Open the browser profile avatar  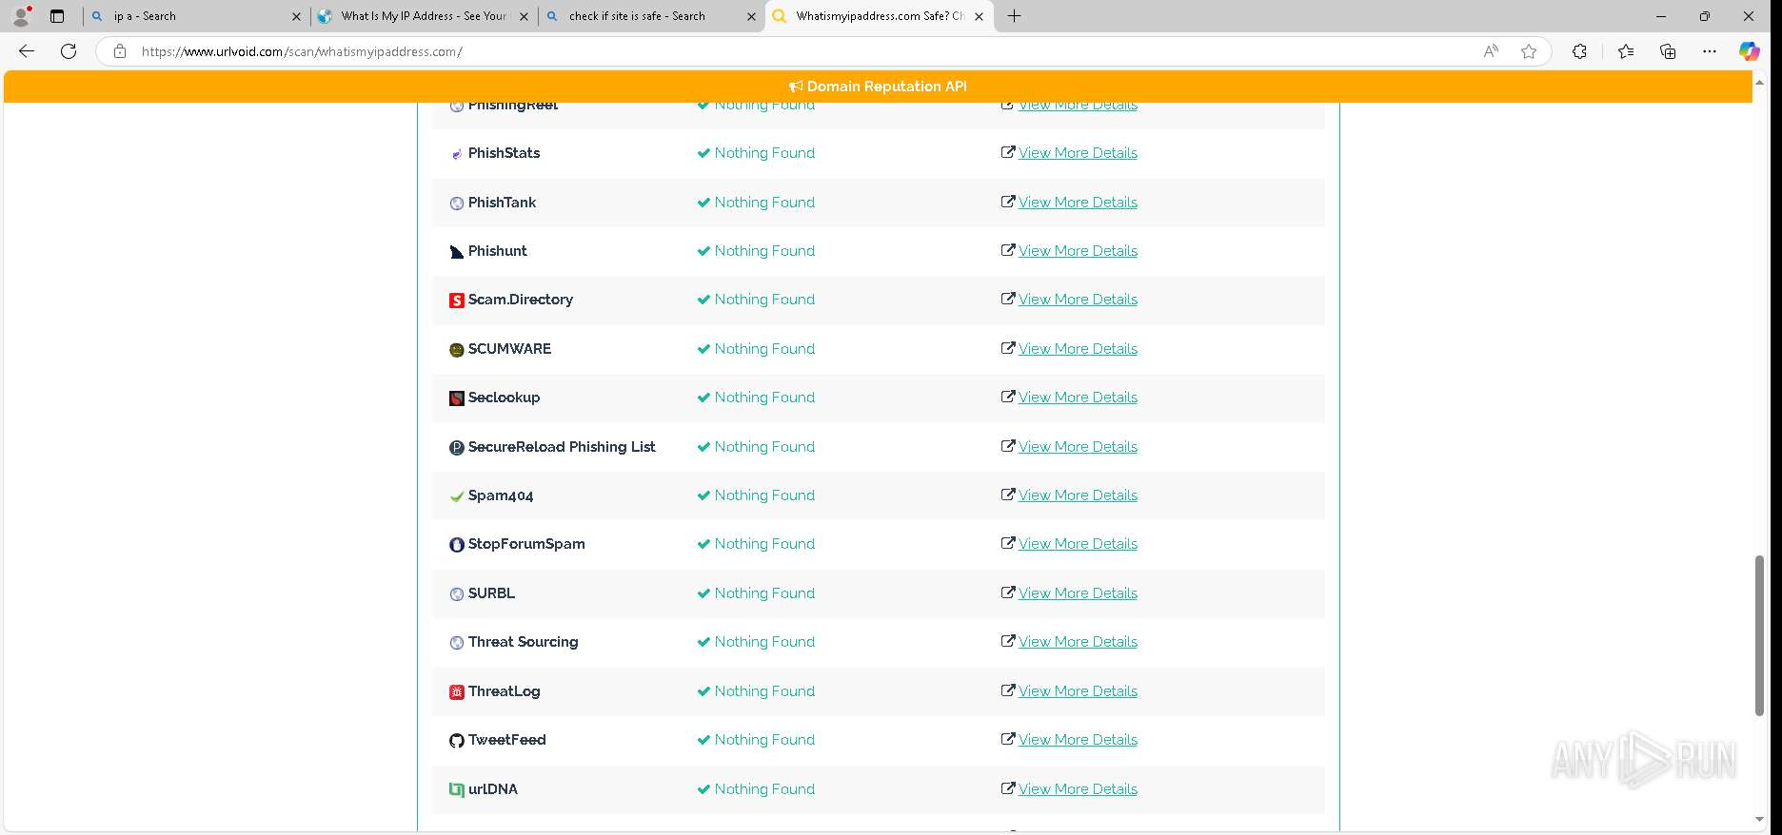[21, 15]
